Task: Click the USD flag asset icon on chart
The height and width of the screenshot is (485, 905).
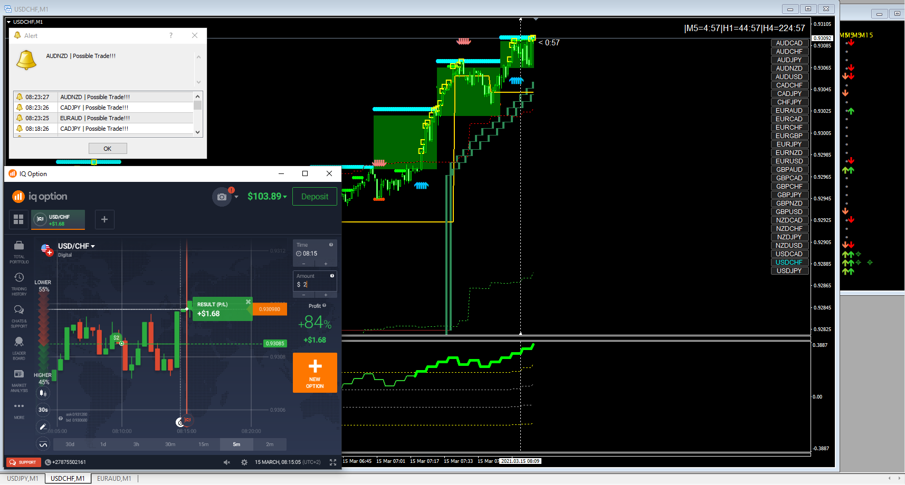Action: 46,249
